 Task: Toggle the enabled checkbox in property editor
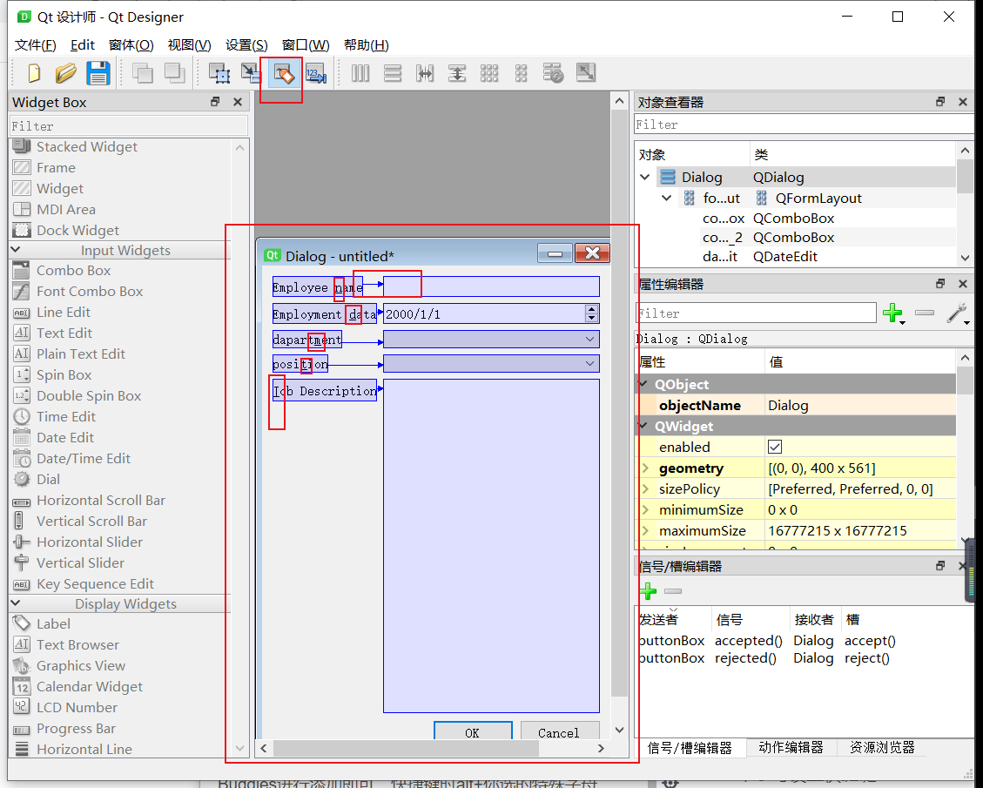click(773, 447)
